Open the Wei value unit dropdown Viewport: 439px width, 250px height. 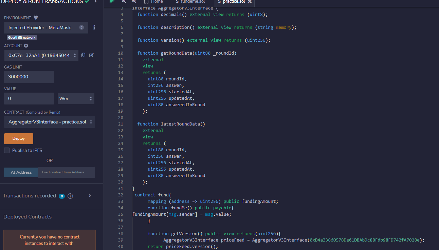[x=76, y=98]
